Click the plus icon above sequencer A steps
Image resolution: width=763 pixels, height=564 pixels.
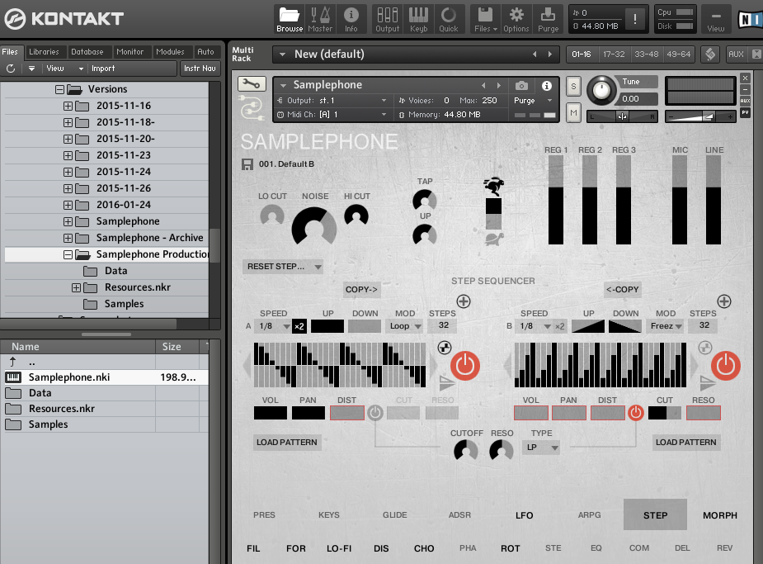click(464, 301)
